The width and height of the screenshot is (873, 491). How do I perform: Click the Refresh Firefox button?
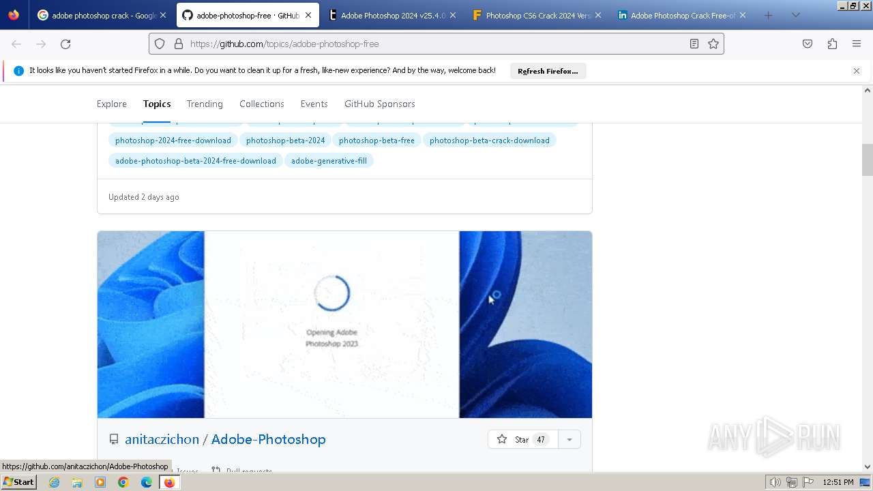(548, 71)
